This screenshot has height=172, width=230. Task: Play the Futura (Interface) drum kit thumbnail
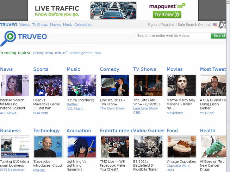(82, 86)
